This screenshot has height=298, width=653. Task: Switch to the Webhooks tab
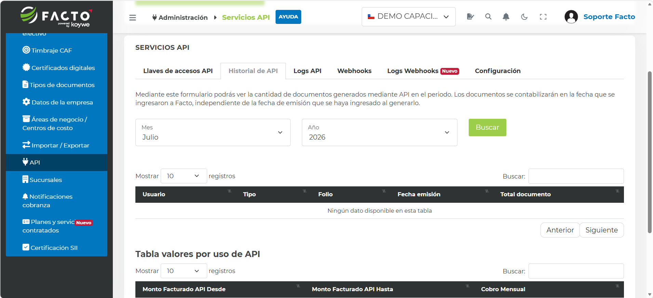[354, 71]
